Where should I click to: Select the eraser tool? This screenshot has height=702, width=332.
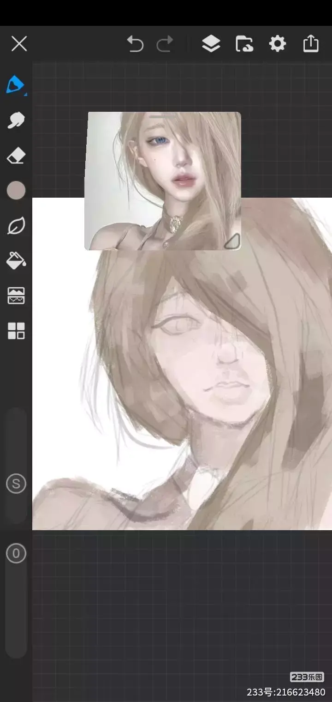16,156
